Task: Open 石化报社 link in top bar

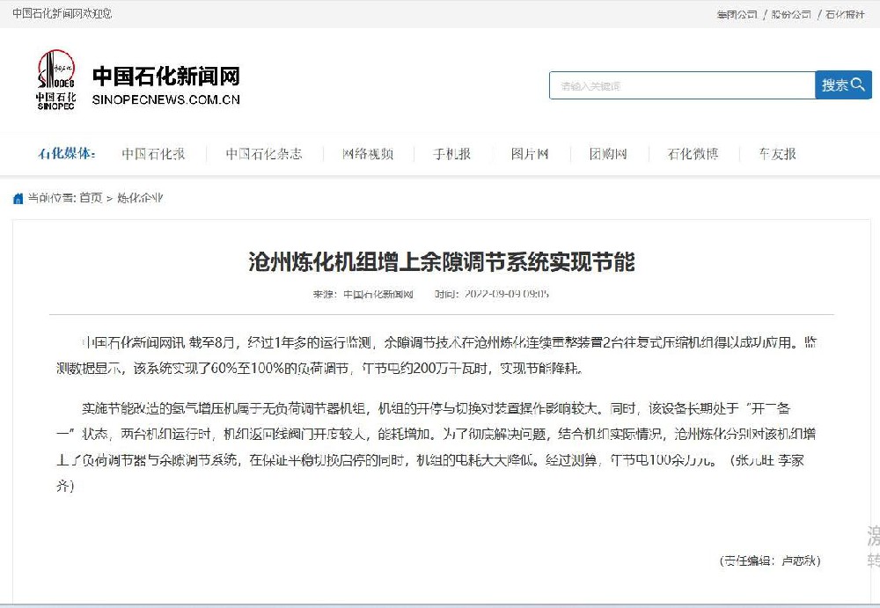Action: pyautogui.click(x=845, y=14)
